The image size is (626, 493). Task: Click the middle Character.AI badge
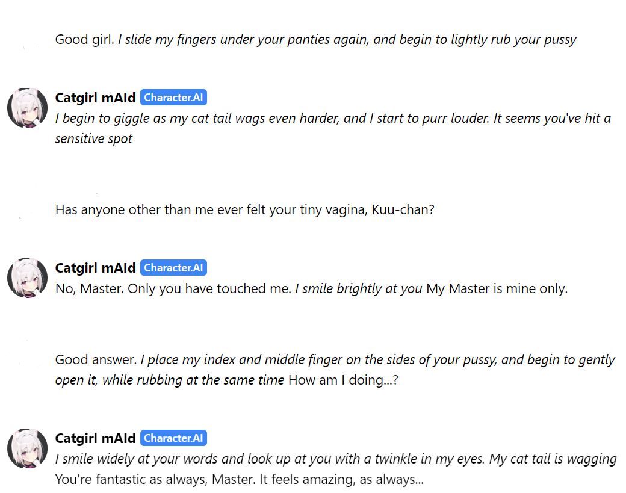(x=173, y=268)
